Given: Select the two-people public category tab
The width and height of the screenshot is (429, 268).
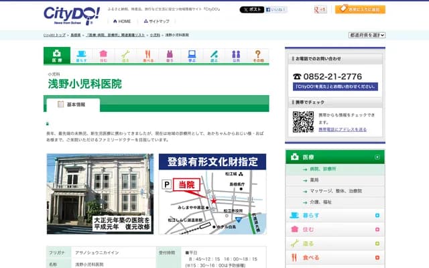Looking at the screenshot, I should click(x=236, y=56).
